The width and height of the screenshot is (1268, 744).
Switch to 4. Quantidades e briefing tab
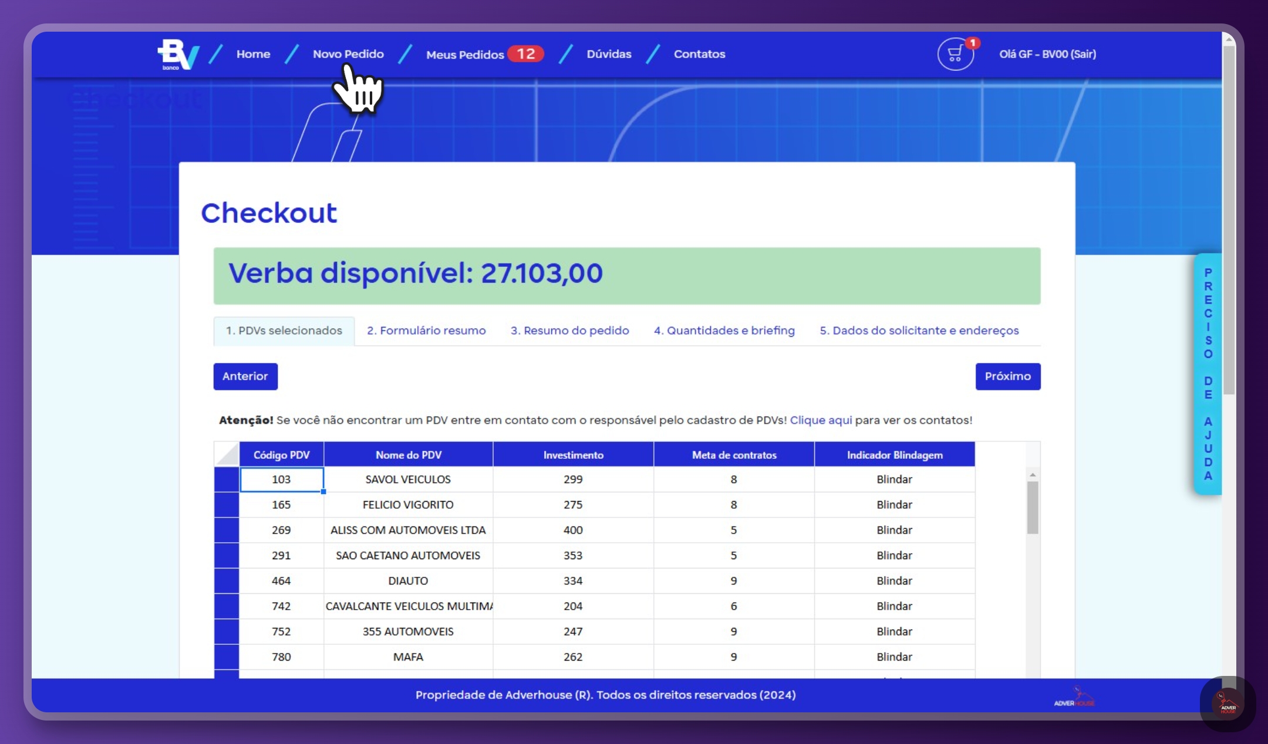click(724, 331)
